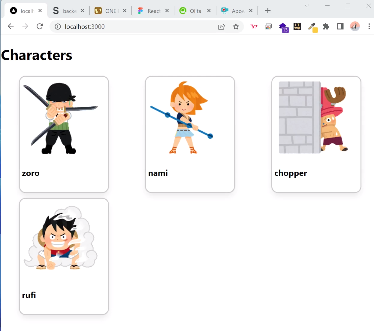Click the rufi character image
The width and height of the screenshot is (374, 331).
pyautogui.click(x=60, y=238)
